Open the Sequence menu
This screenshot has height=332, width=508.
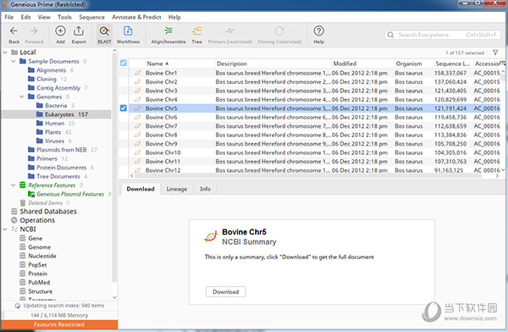(91, 17)
